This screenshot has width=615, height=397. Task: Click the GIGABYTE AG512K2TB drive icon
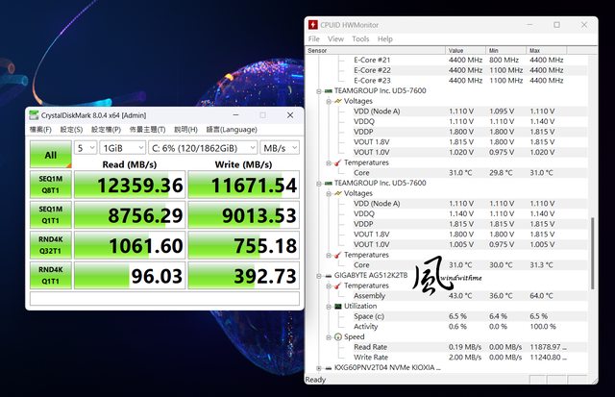(329, 275)
